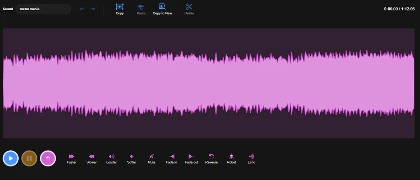This screenshot has height=180, width=420.
Task: Click the Copy icon
Action: (119, 7)
